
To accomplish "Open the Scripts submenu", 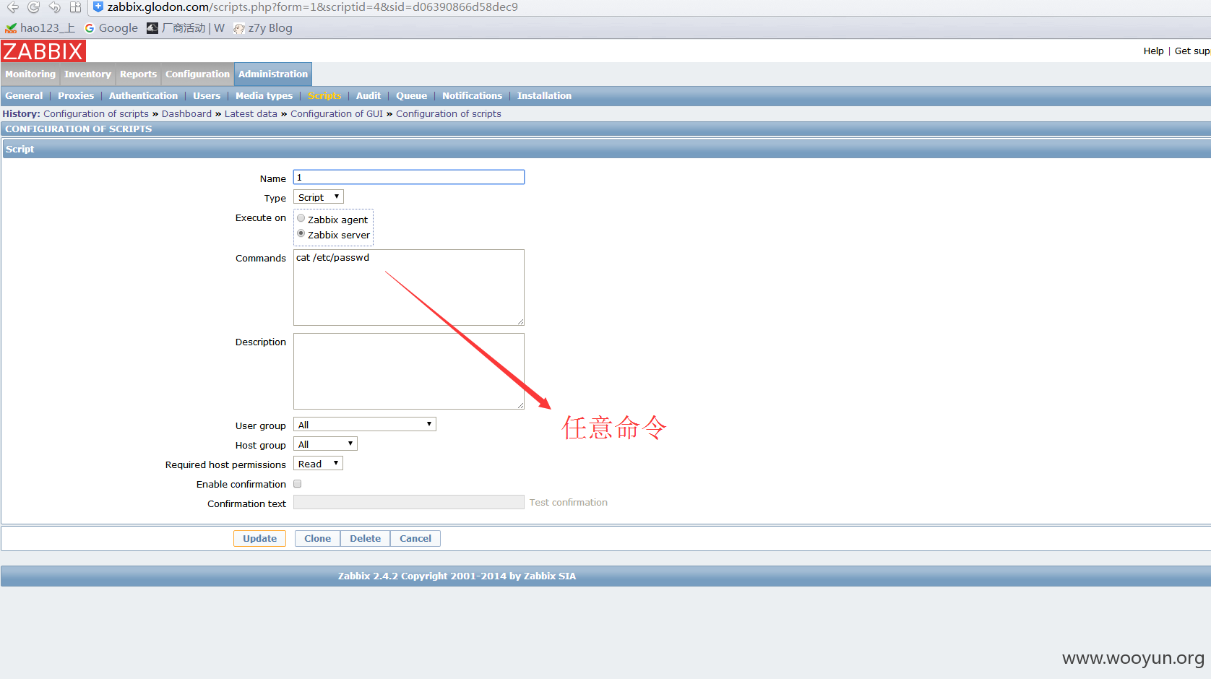I will coord(324,96).
